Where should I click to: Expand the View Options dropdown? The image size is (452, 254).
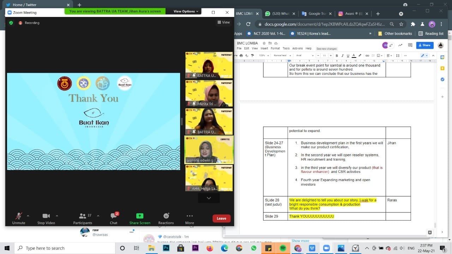[x=186, y=11]
